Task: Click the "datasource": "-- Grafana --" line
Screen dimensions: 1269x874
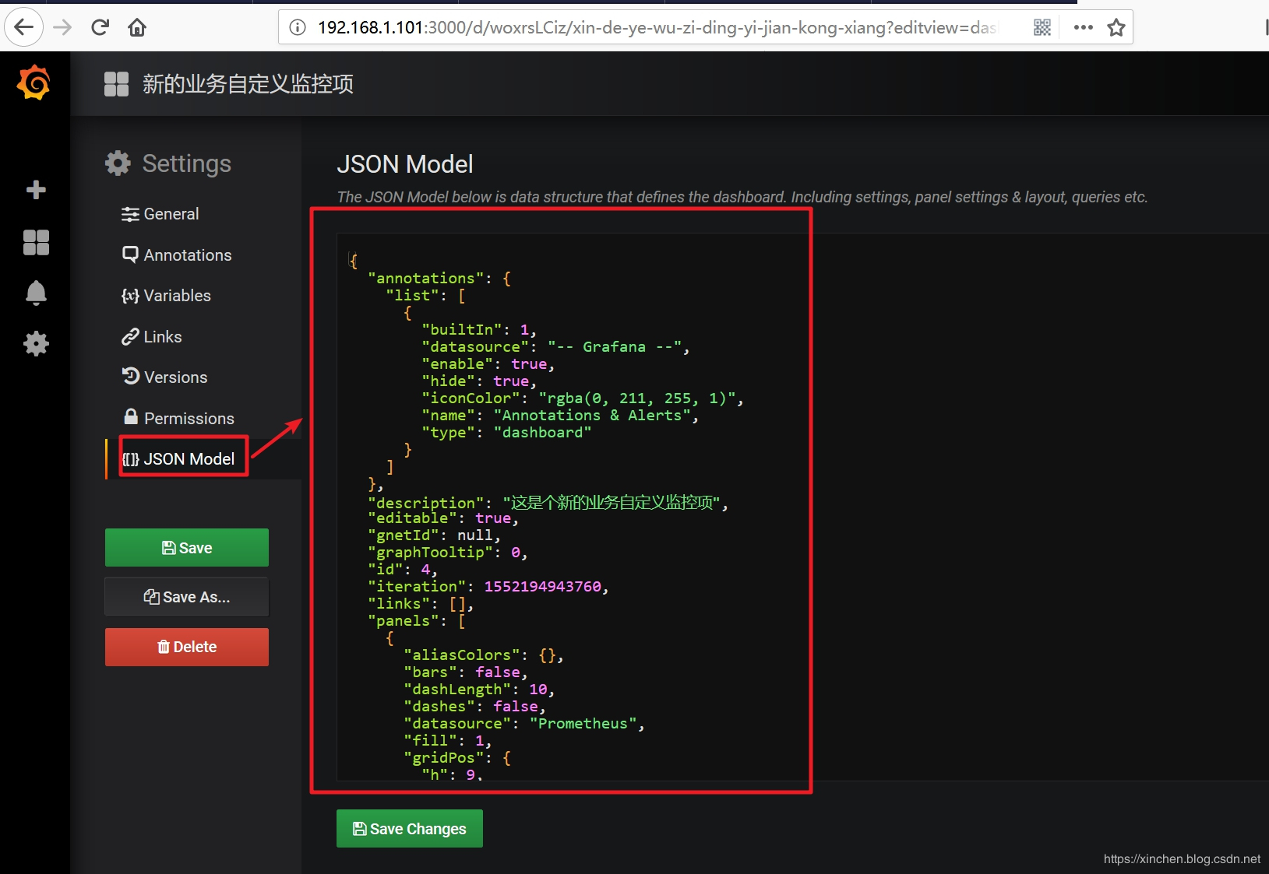Action: click(x=556, y=346)
